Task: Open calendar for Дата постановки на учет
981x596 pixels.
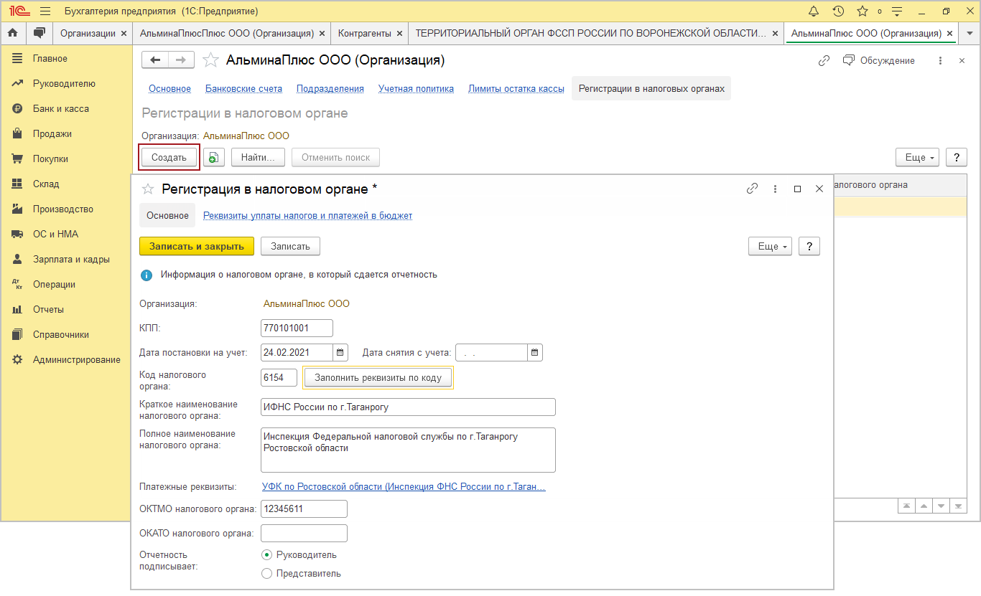Action: click(x=340, y=352)
